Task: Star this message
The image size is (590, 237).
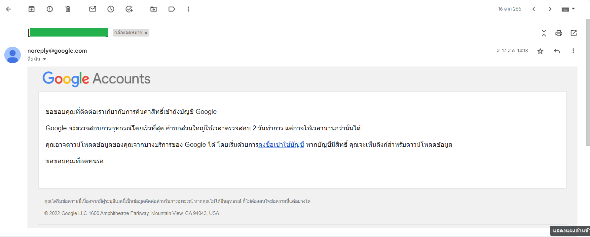Action: pos(540,51)
